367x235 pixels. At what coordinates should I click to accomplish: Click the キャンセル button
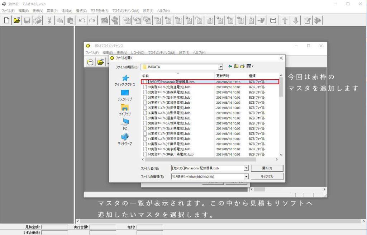pyautogui.click(x=267, y=177)
